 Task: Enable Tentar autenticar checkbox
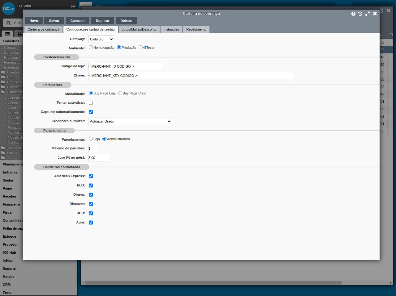91,103
